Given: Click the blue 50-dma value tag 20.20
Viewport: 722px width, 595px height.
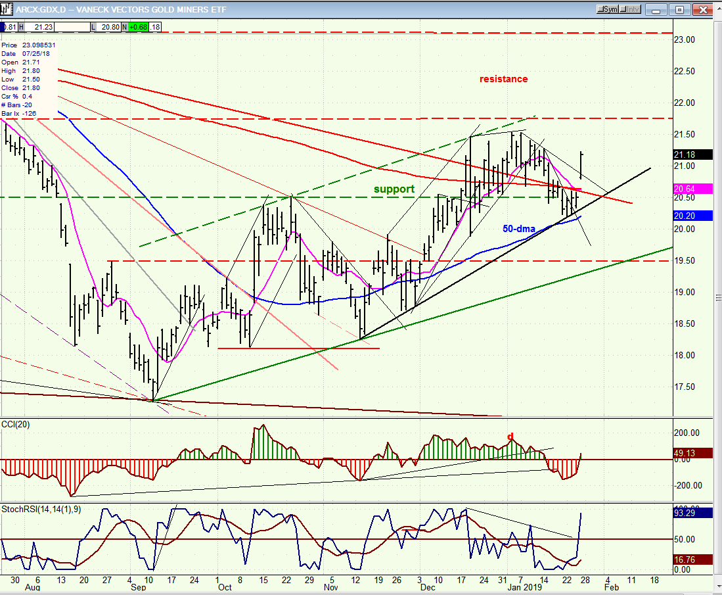Looking at the screenshot, I should [x=692, y=216].
